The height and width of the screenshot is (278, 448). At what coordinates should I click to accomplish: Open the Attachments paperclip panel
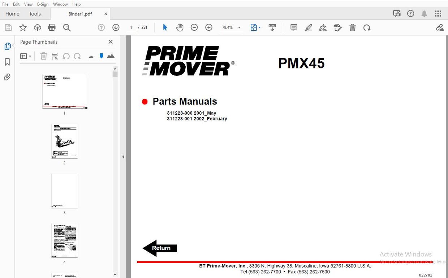point(7,77)
